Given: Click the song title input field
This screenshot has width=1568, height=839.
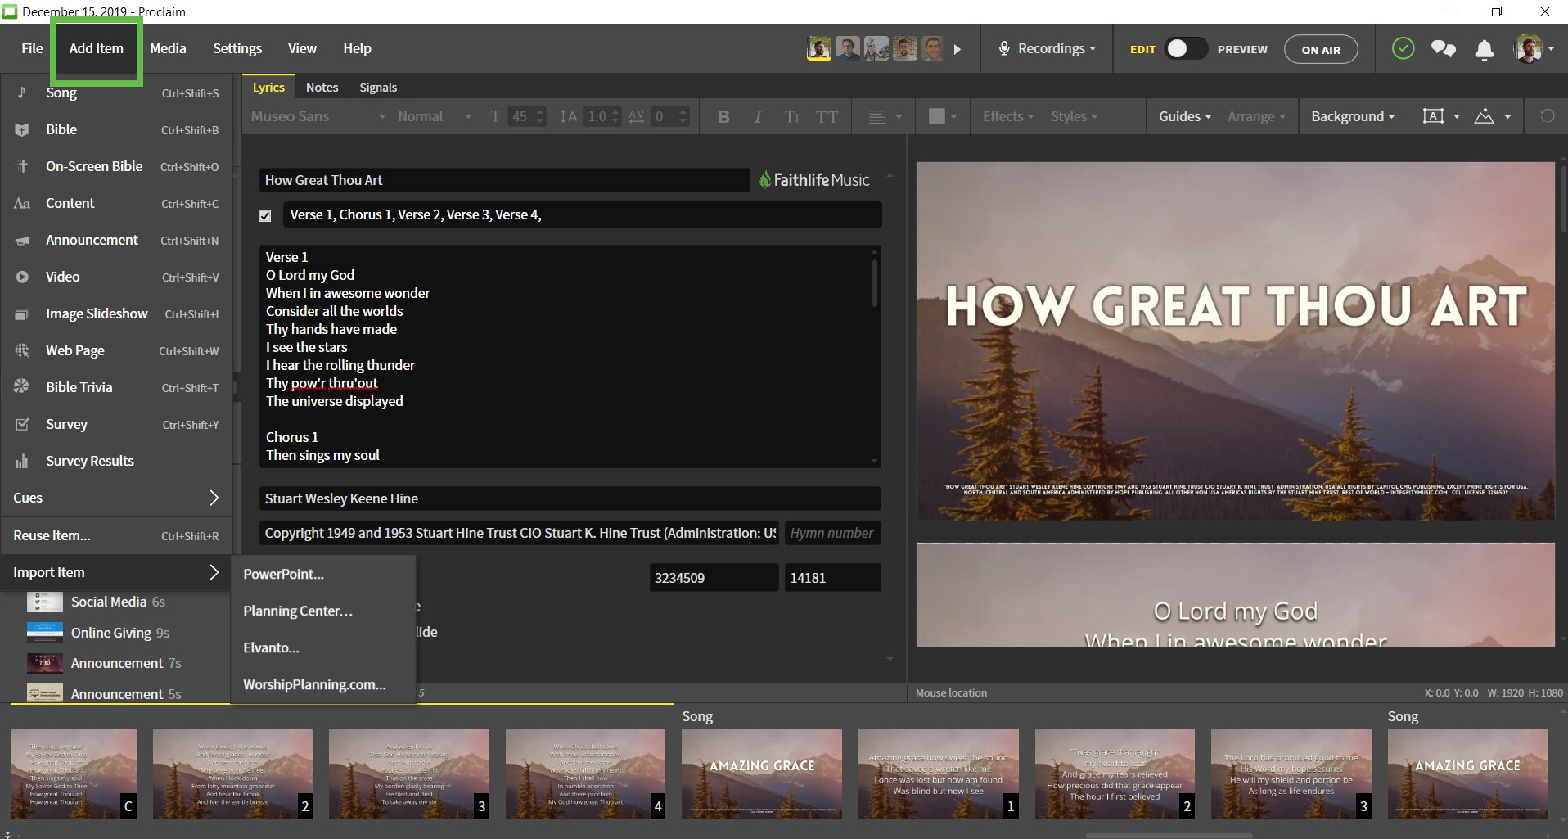Looking at the screenshot, I should [x=504, y=180].
